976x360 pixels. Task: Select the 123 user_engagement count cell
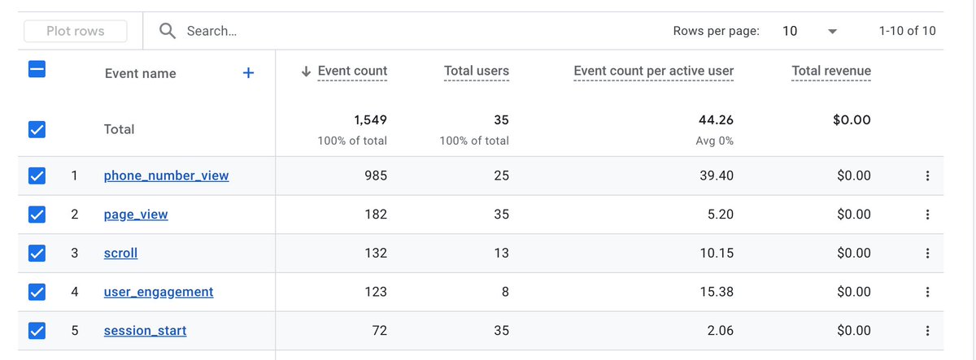376,292
